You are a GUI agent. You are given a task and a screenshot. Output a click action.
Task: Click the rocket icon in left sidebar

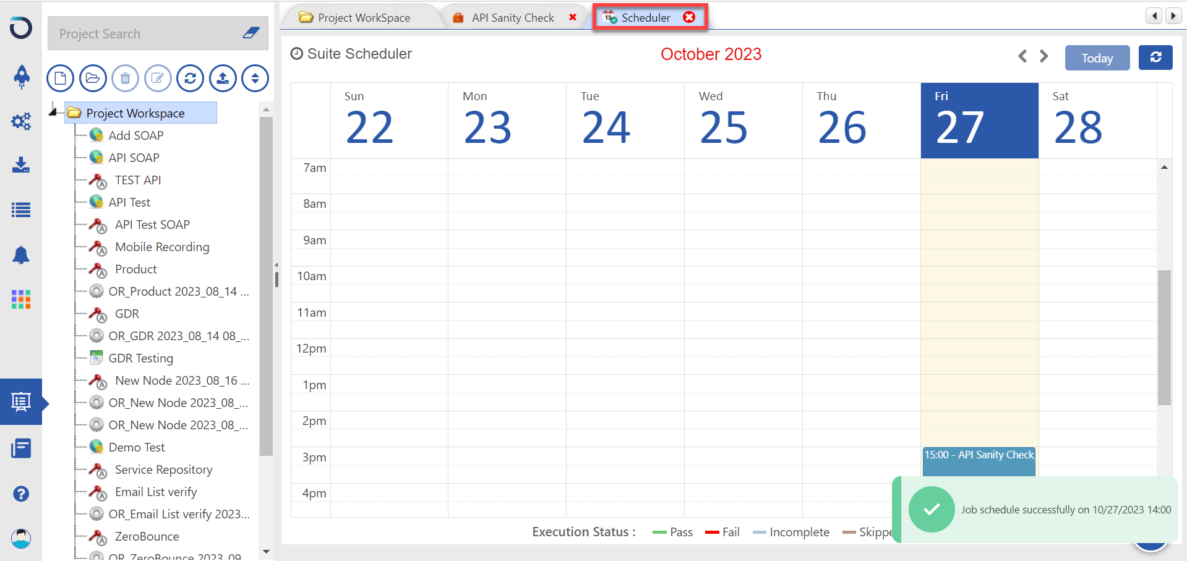[x=21, y=77]
